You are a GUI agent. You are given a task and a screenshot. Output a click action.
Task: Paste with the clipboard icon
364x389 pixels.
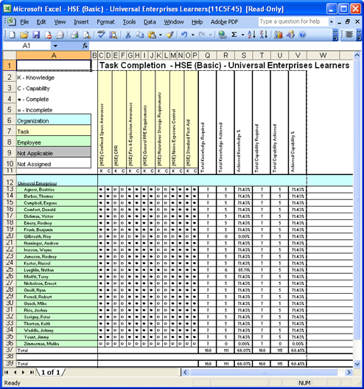coord(152,35)
